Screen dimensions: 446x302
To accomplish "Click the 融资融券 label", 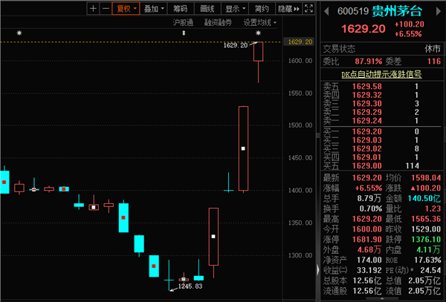I will pyautogui.click(x=219, y=23).
